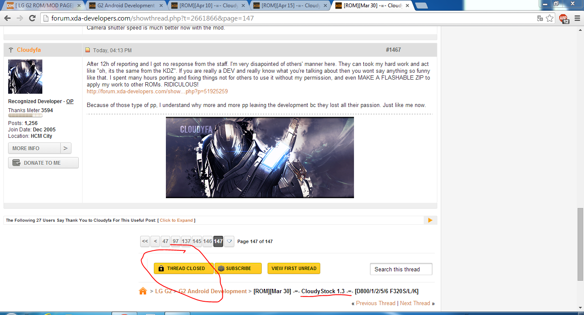The image size is (584, 315).
Task: Click VIEW FIRST UNREAD button
Action: (294, 268)
